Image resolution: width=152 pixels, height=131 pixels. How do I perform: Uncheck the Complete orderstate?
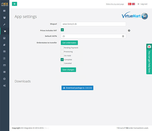pyautogui.click(x=62, y=59)
